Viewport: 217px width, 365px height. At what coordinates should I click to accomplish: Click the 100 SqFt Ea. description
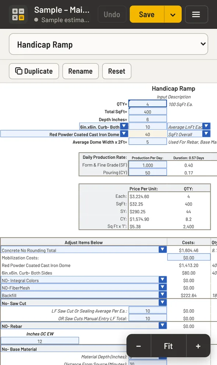point(181,104)
